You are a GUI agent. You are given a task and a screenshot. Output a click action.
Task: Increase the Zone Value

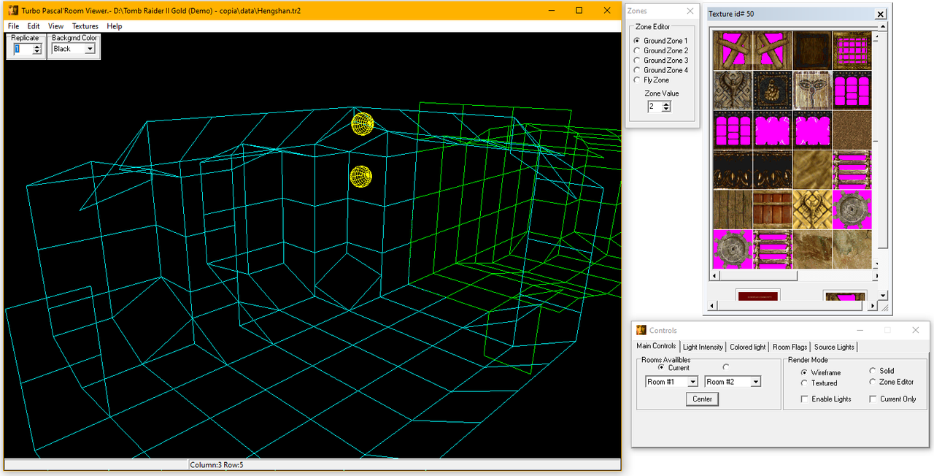click(665, 104)
